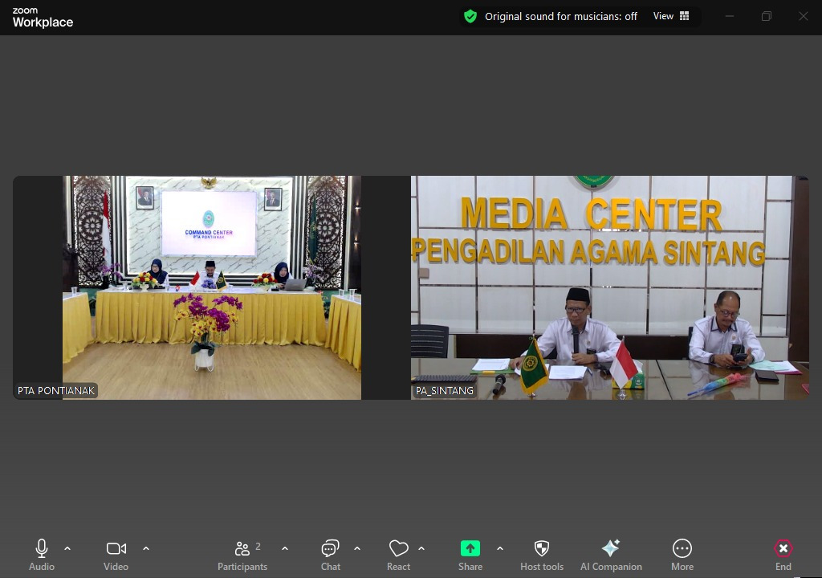This screenshot has width=822, height=578.
Task: Toggle Original sound for musicians
Action: click(561, 16)
